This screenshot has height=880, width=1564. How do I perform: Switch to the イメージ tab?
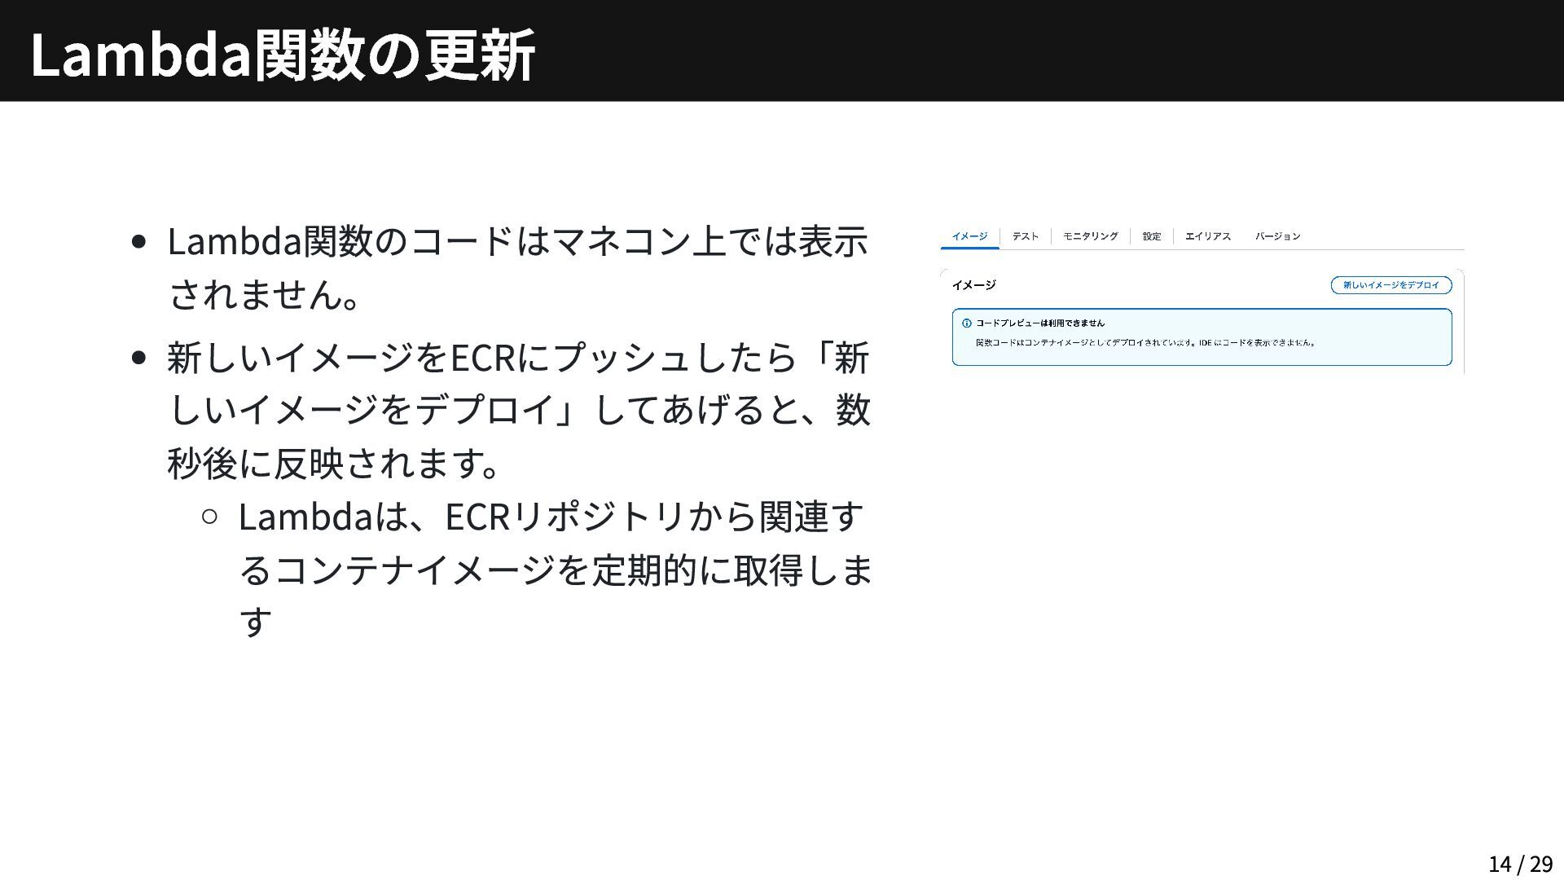coord(969,236)
